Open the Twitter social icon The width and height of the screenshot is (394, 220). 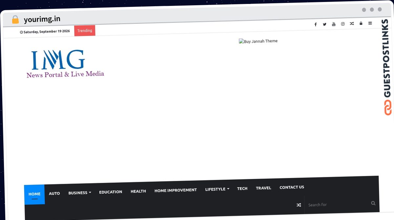point(325,24)
